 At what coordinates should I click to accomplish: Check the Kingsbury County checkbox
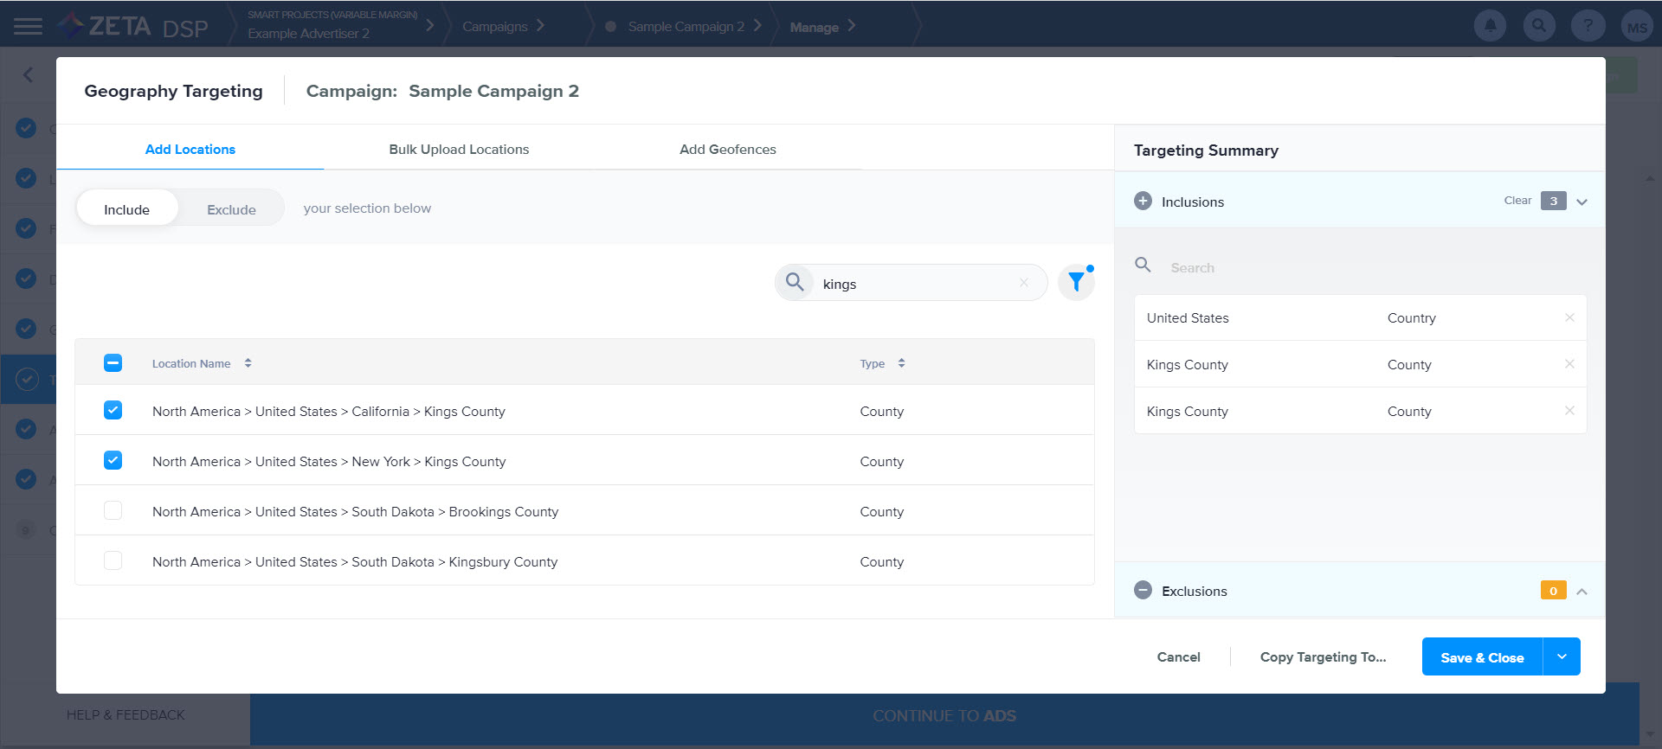tap(113, 560)
